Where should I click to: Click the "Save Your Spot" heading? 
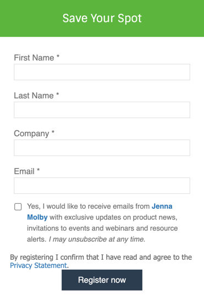pos(102,19)
